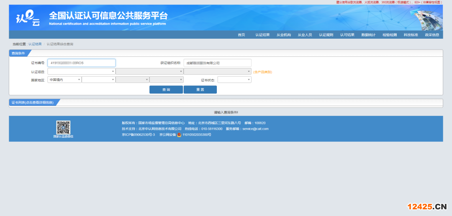The image size is (452, 216).
Task: Click the 热线电话 010-58116300 text
Action: [x=203, y=129]
